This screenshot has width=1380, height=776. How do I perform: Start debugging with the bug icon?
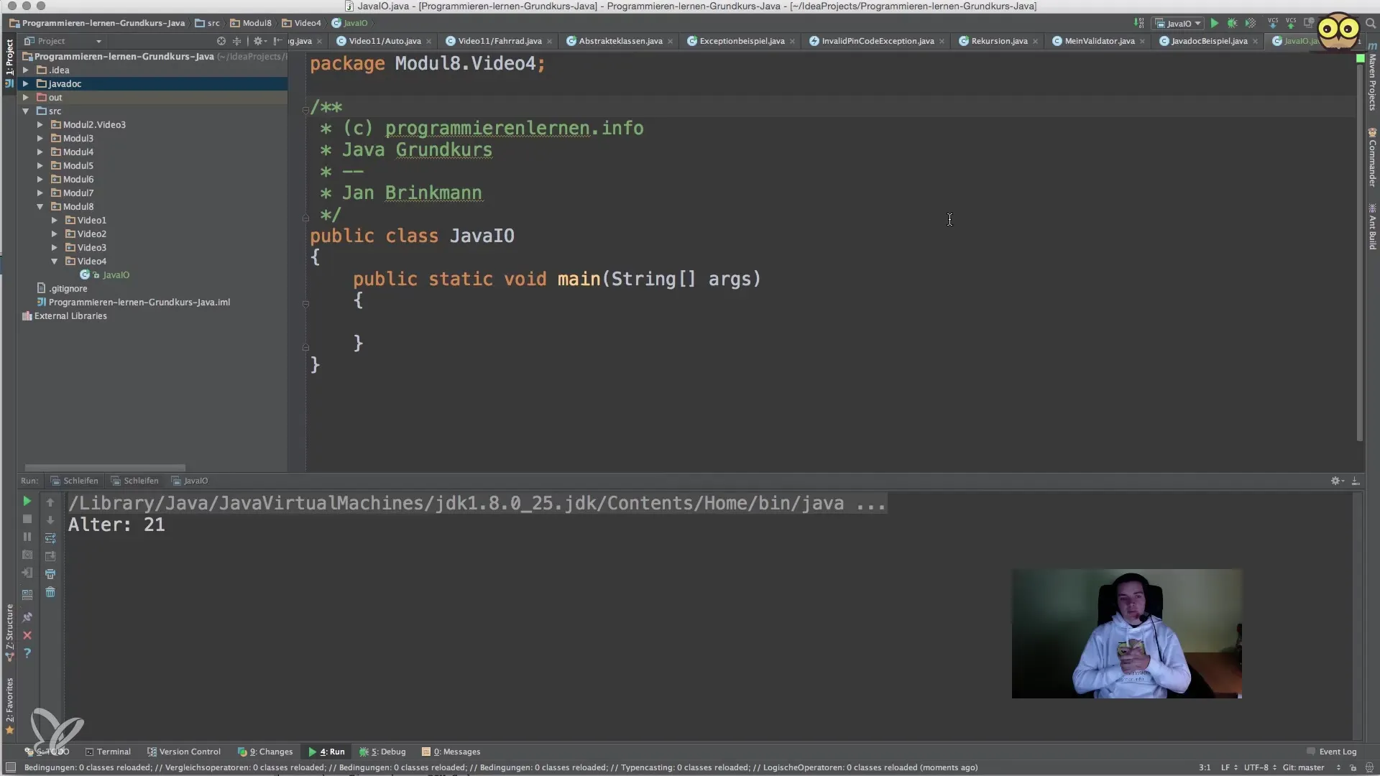click(x=1233, y=24)
